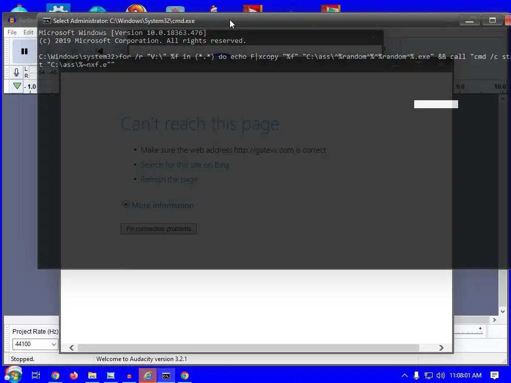The height and width of the screenshot is (383, 511).
Task: Click the Pause button in Audacity
Action: pyautogui.click(x=24, y=51)
